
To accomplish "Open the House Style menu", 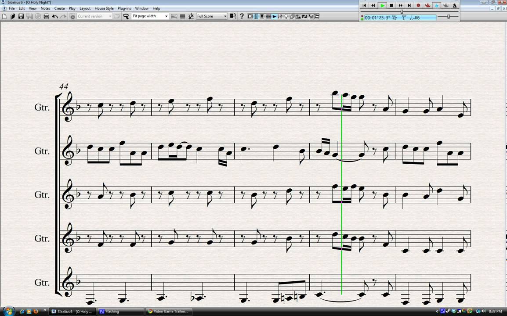I will click(104, 8).
